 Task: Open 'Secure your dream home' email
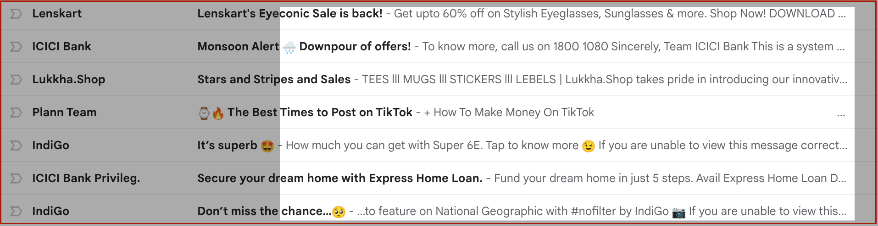[x=340, y=178]
